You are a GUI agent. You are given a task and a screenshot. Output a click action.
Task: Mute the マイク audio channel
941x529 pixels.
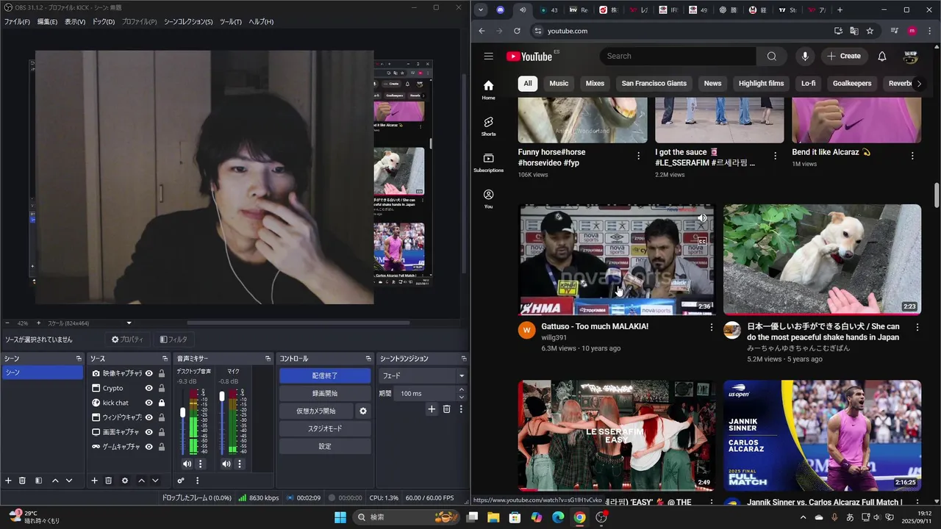point(226,464)
